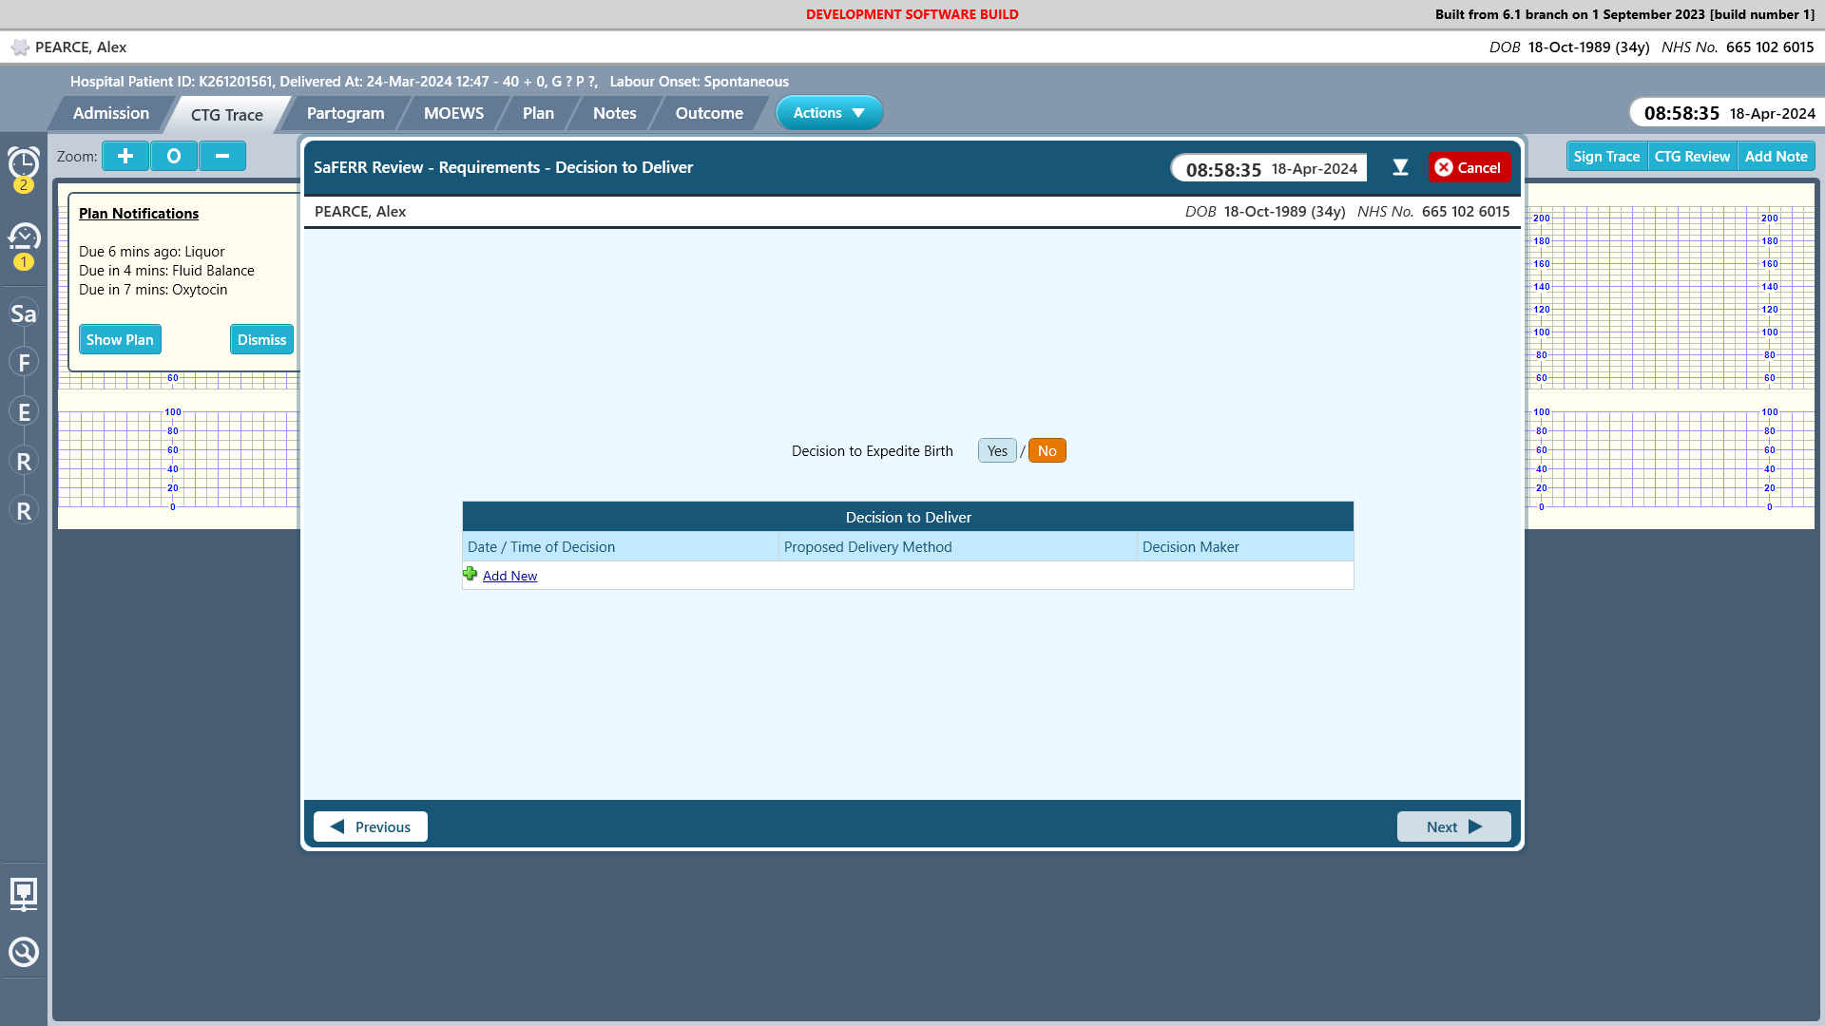Viewport: 1825px width, 1026px height.
Task: Select Yes for Decision to Expedite Birth
Action: tap(997, 450)
